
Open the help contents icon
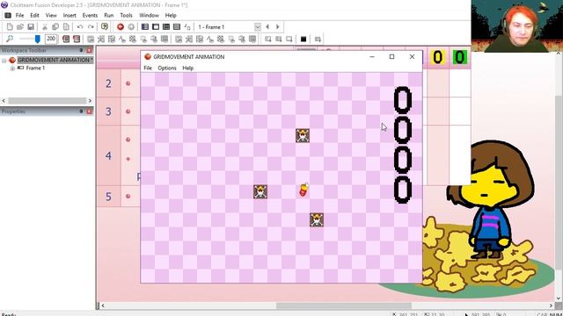coord(105,27)
